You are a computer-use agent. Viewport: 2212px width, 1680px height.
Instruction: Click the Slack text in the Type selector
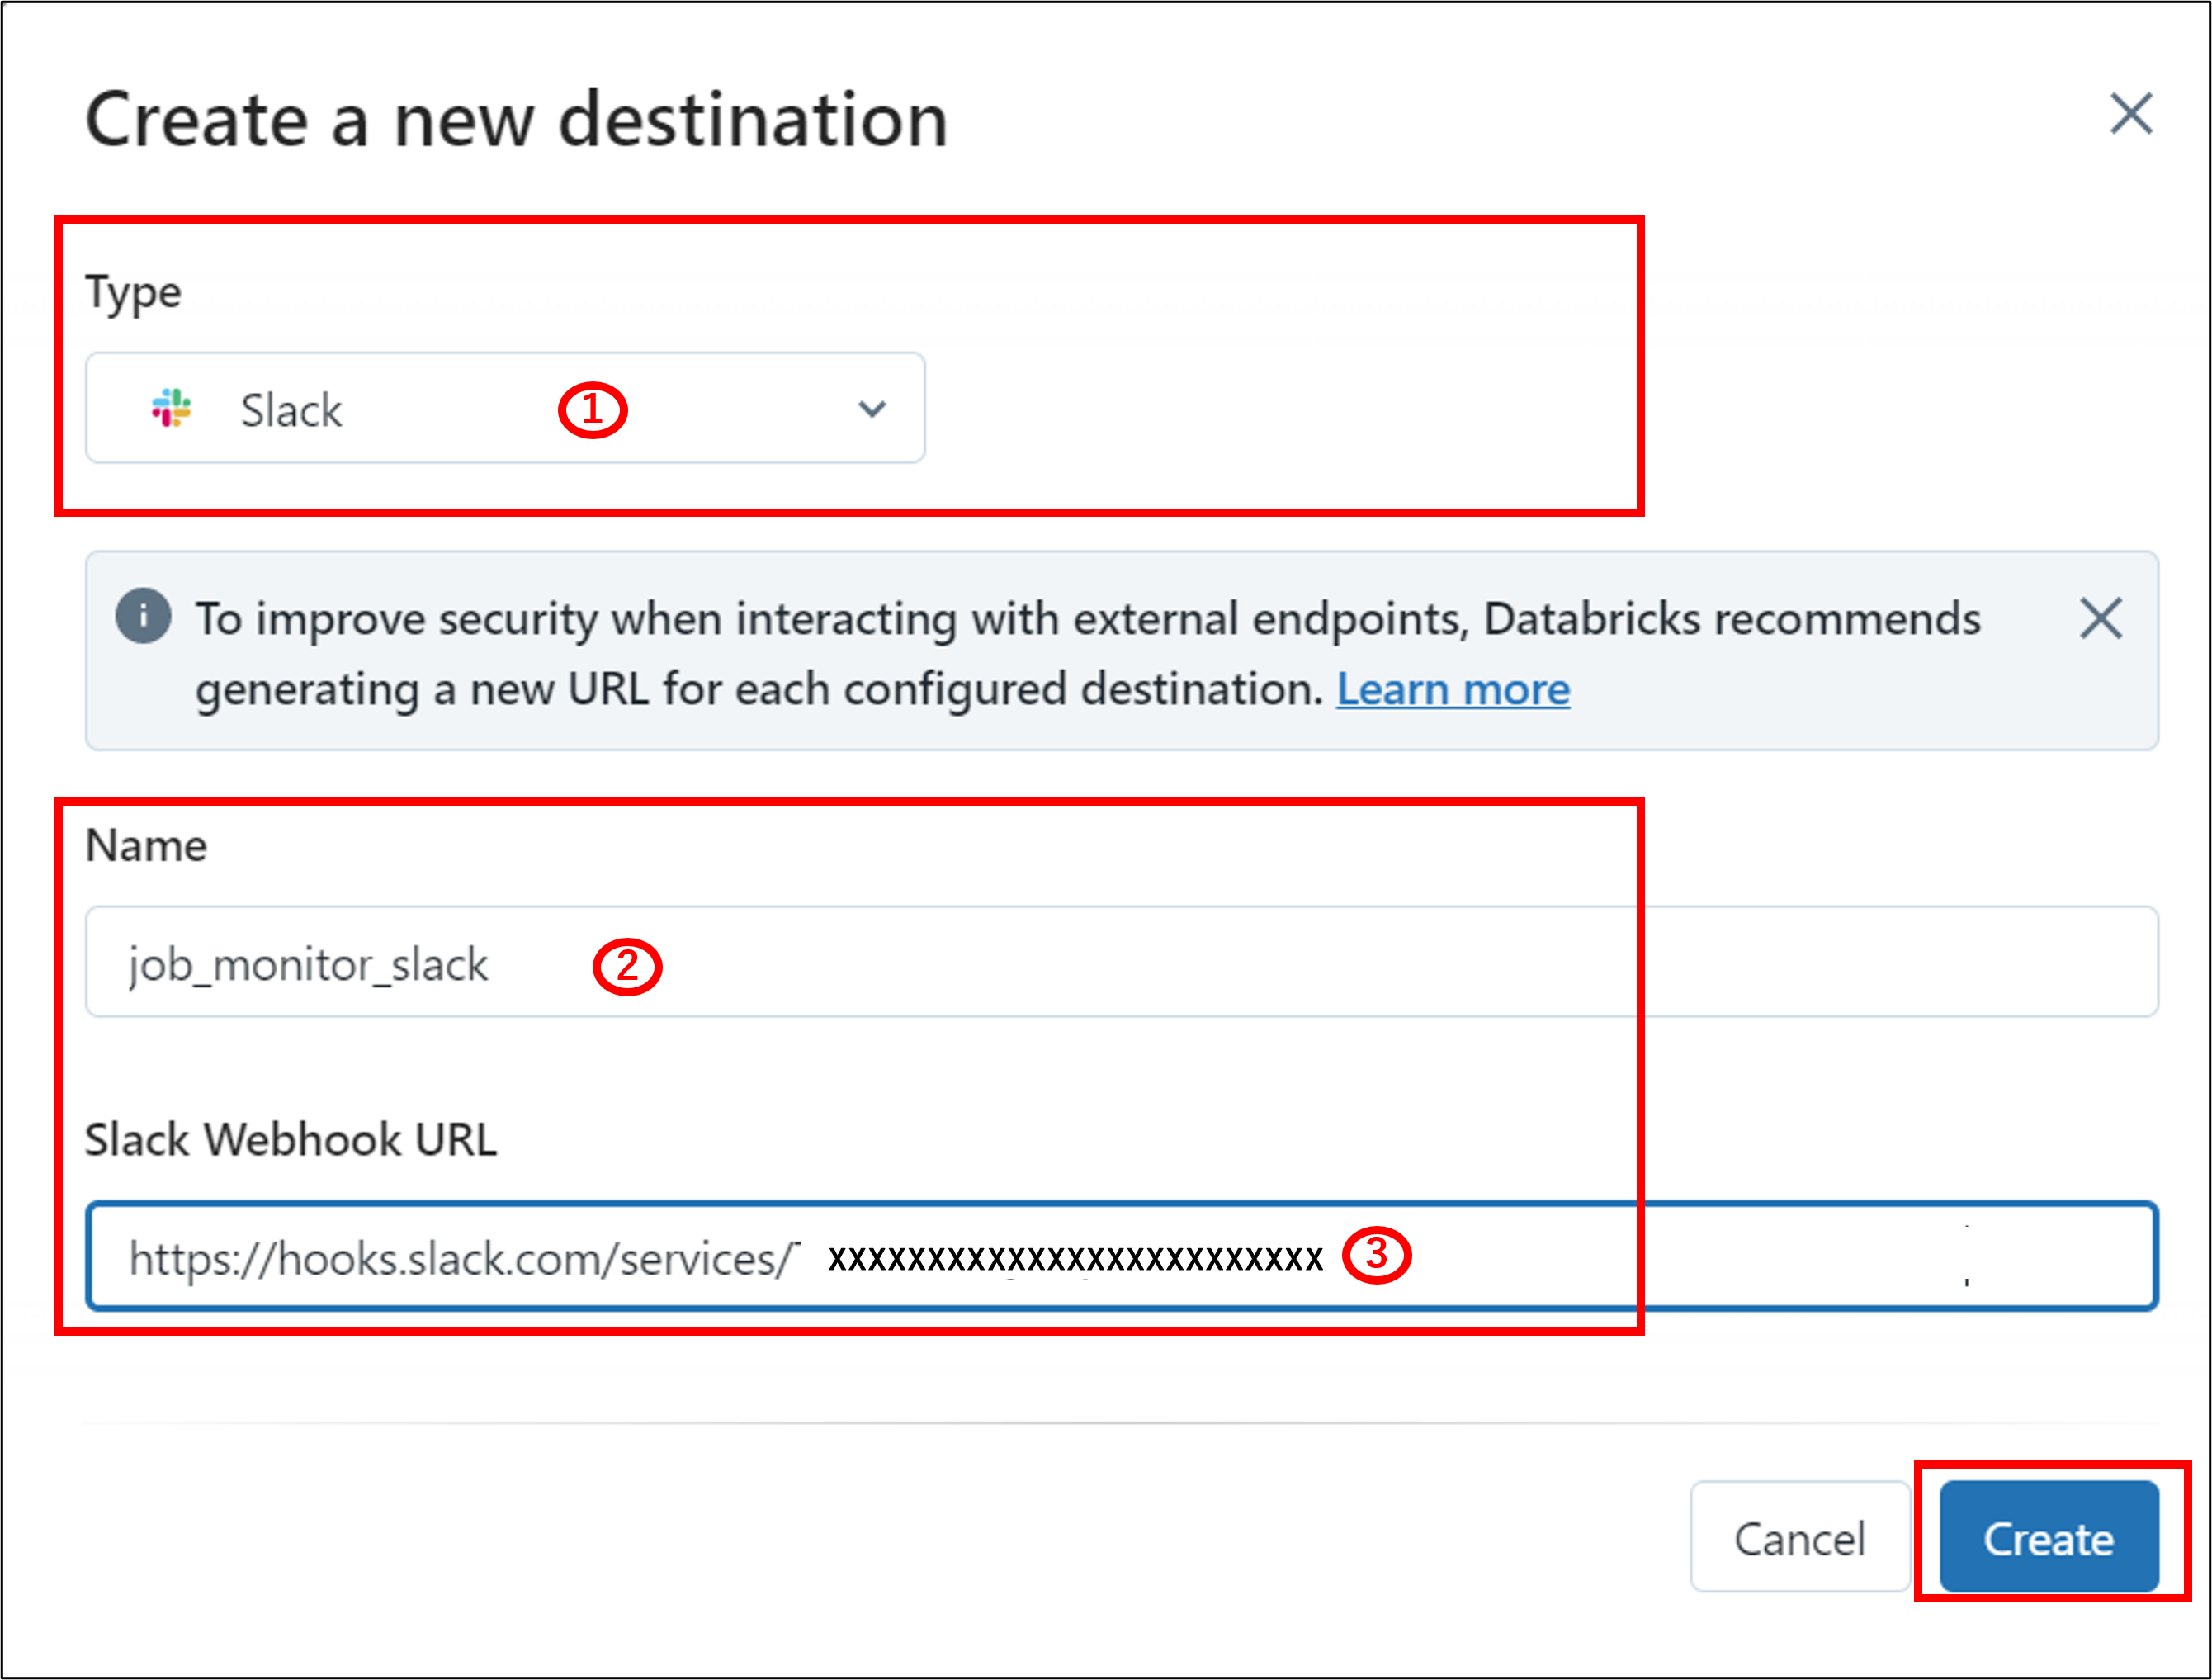click(291, 411)
